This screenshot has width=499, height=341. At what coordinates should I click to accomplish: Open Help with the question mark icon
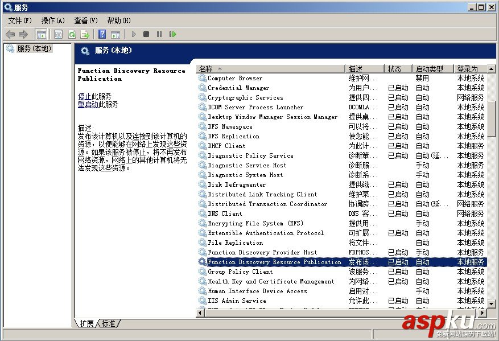(102, 34)
